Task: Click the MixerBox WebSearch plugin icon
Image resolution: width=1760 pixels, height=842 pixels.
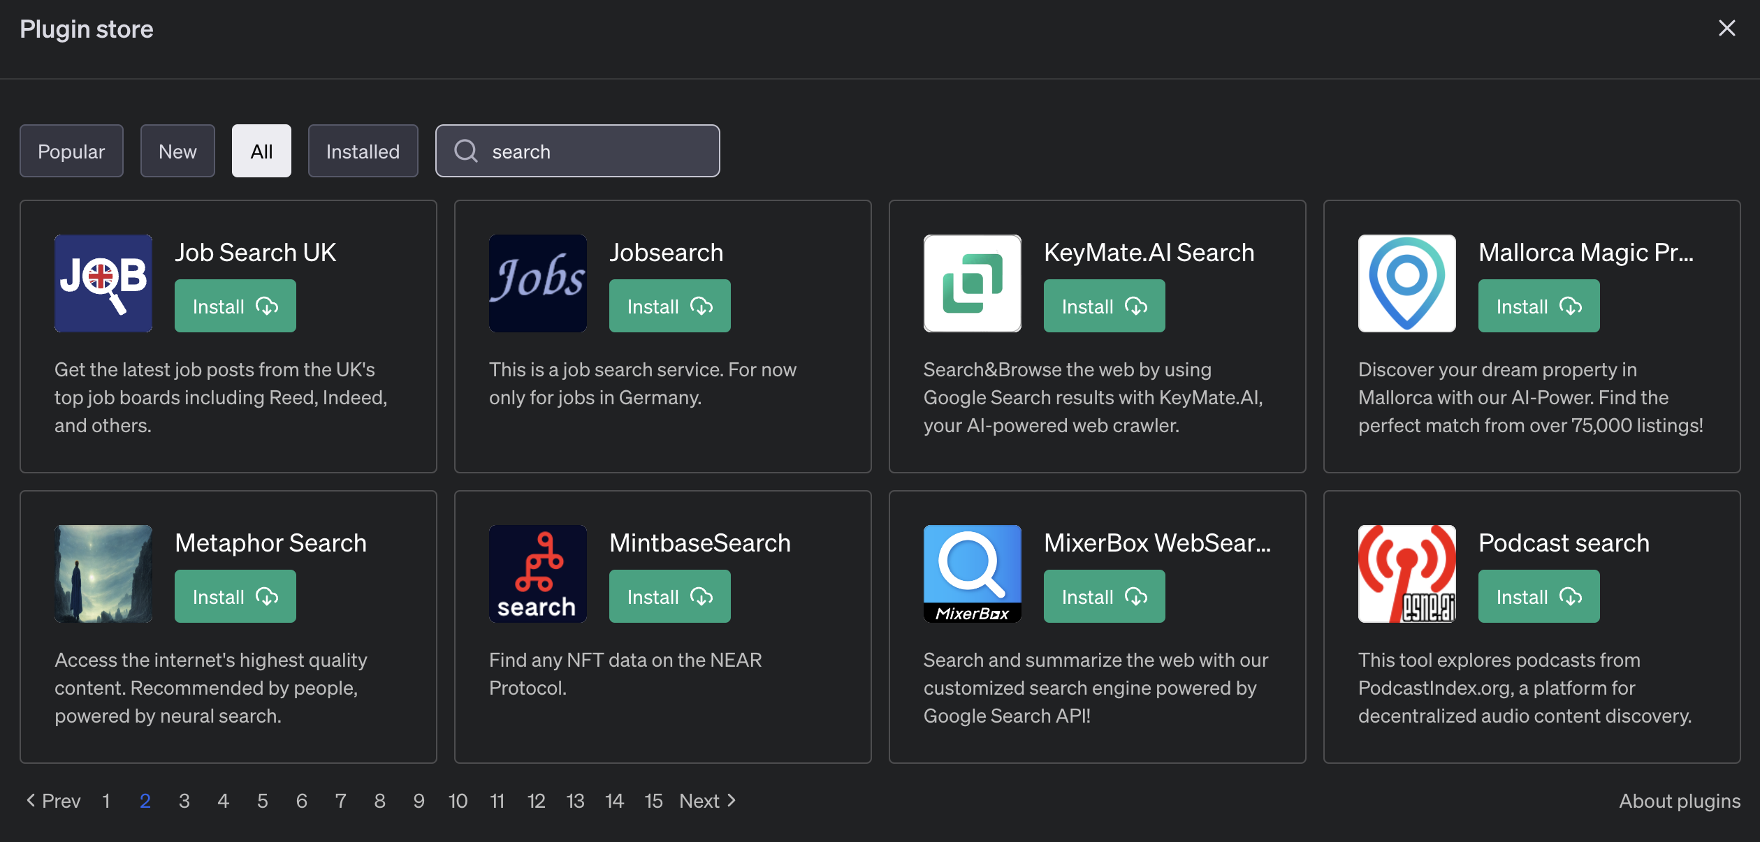Action: tap(972, 574)
